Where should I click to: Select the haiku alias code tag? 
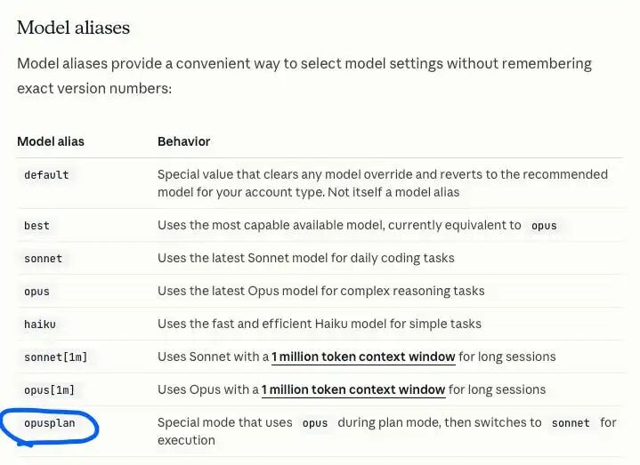pos(40,325)
